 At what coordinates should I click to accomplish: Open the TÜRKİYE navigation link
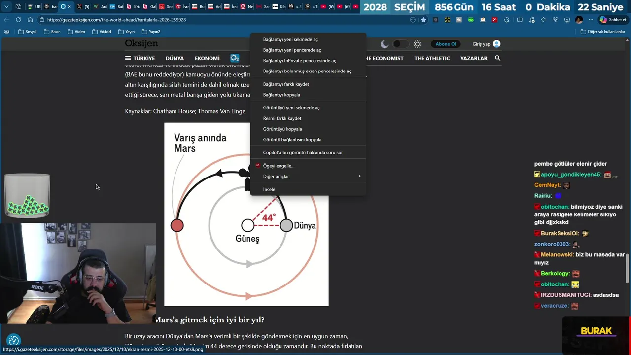[144, 58]
